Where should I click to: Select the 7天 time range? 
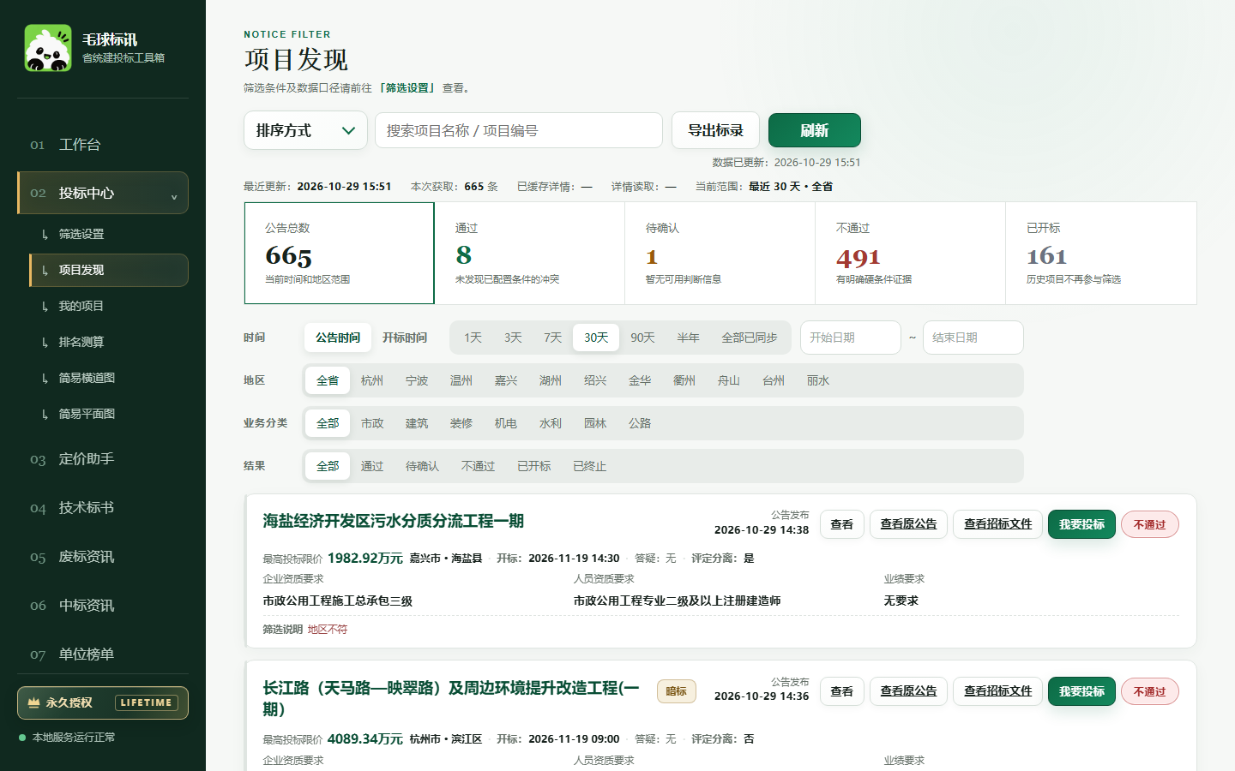[552, 338]
